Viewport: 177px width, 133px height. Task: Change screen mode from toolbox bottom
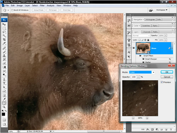click(x=4, y=124)
